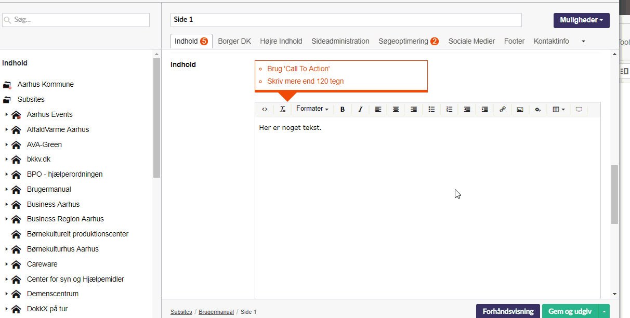Click the Forhåndsvisning button
Viewport: 630px width, 318px height.
508,311
